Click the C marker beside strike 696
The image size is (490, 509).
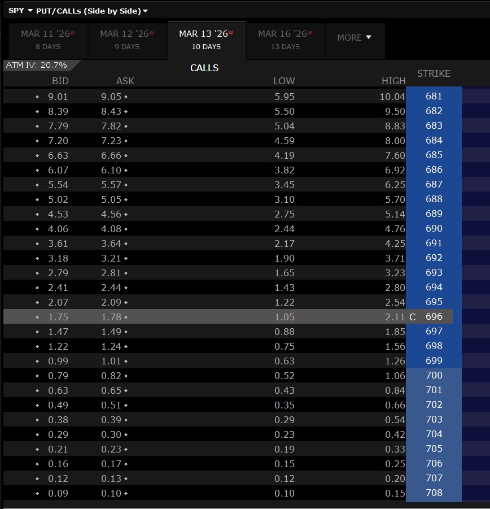[x=412, y=317]
